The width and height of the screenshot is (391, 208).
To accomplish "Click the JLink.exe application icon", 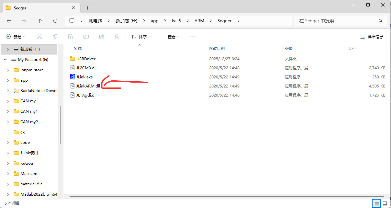I will pyautogui.click(x=73, y=77).
